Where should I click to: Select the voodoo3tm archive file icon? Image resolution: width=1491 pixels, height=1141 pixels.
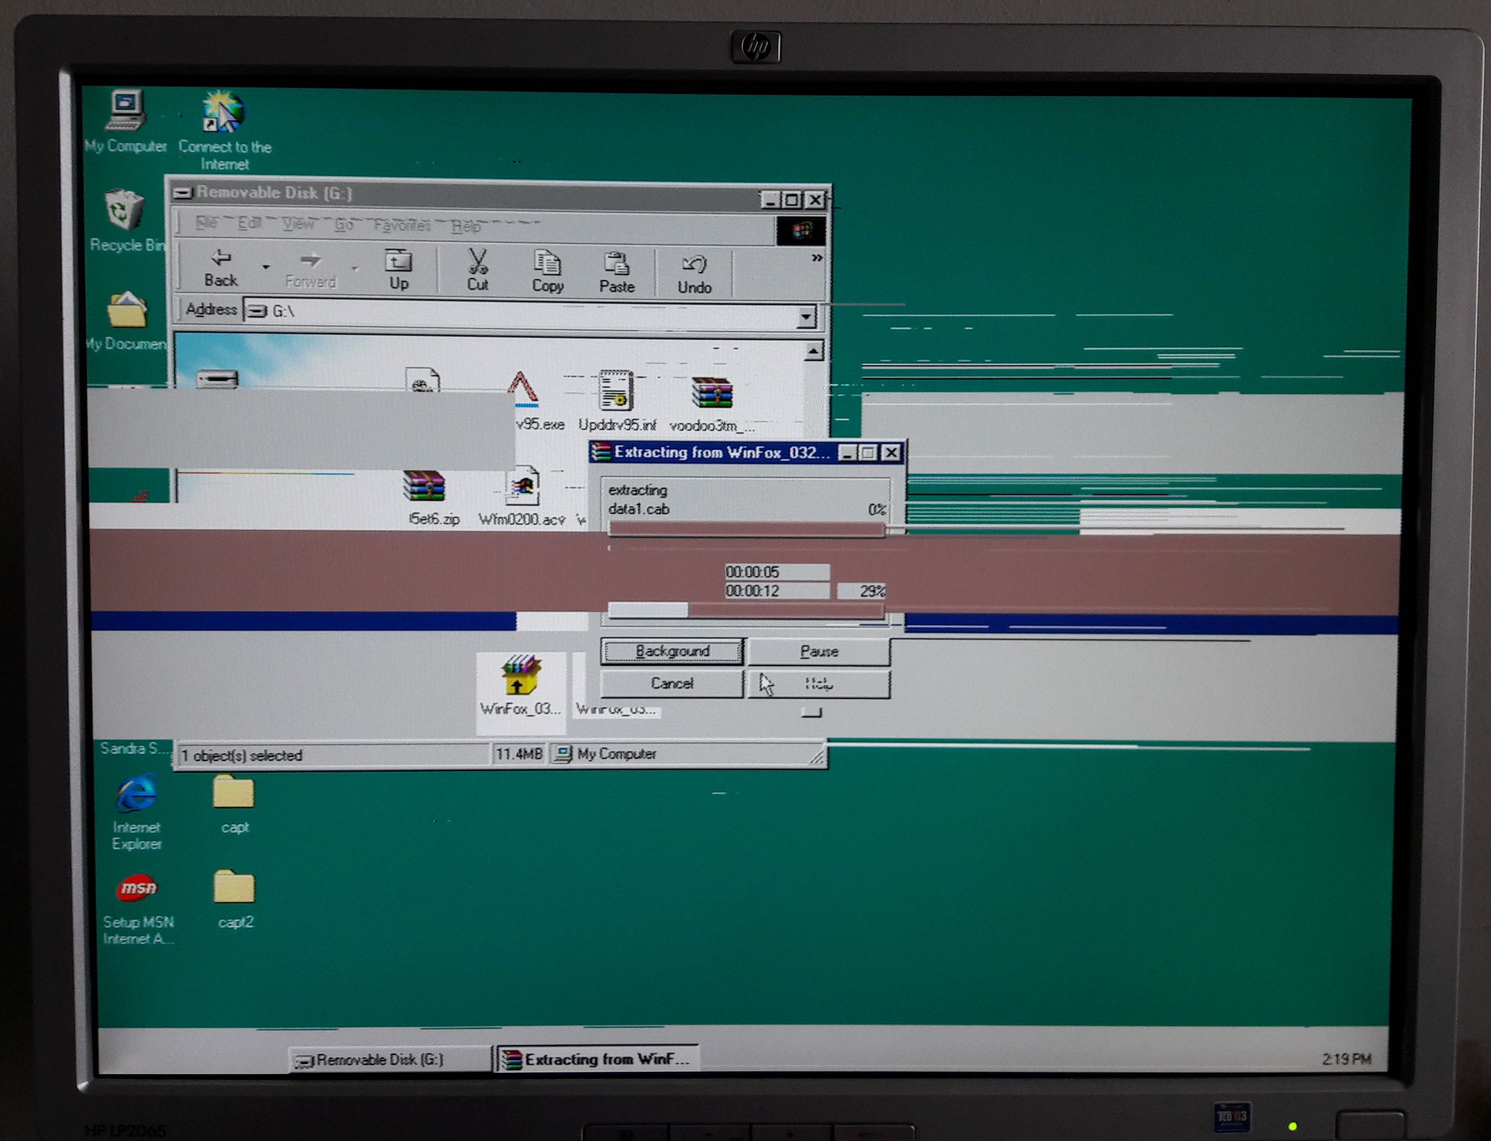(x=712, y=394)
